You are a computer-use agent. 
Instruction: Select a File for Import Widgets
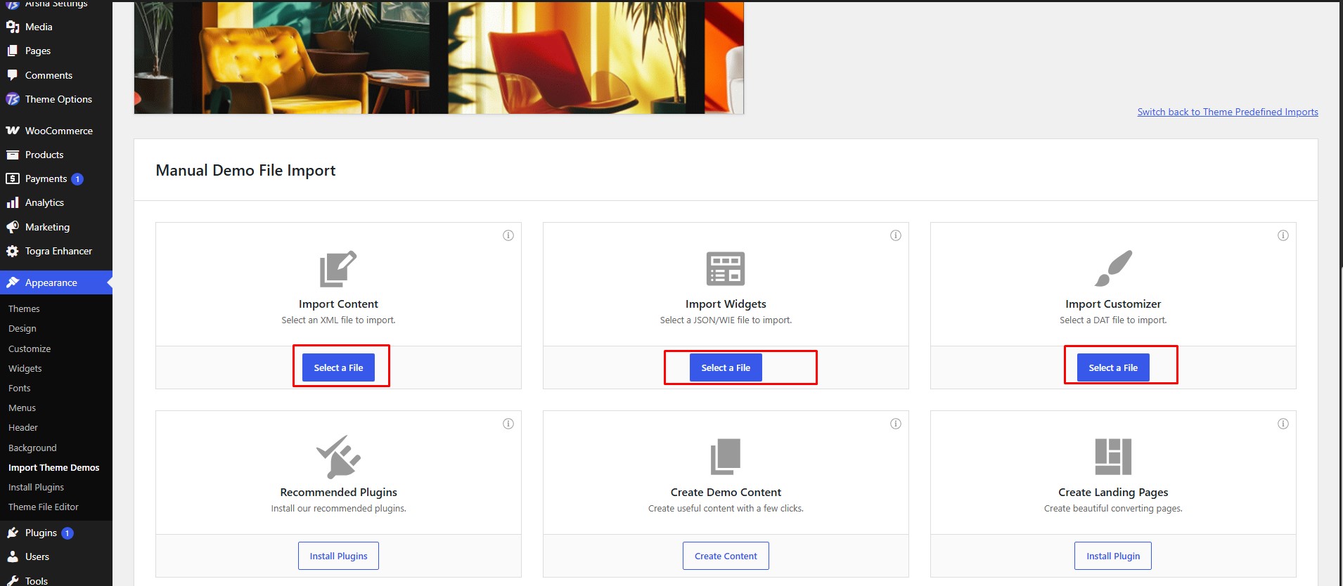point(726,367)
